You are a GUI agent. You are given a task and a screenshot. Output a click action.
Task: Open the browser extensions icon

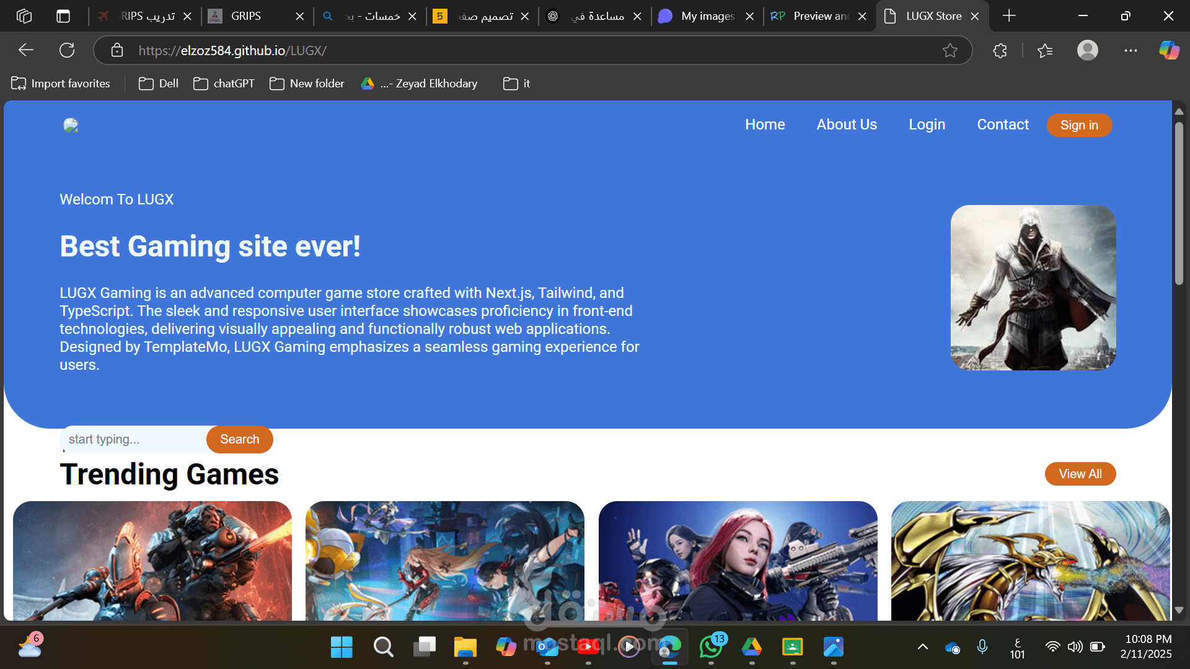pyautogui.click(x=1000, y=50)
